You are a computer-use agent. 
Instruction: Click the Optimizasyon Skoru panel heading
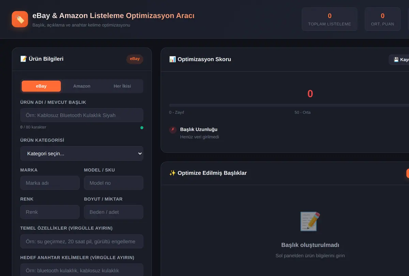pyautogui.click(x=200, y=59)
